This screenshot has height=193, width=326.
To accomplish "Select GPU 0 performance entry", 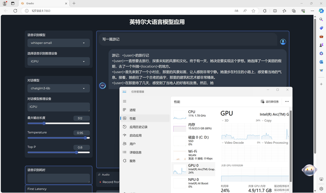I will click(193, 169).
